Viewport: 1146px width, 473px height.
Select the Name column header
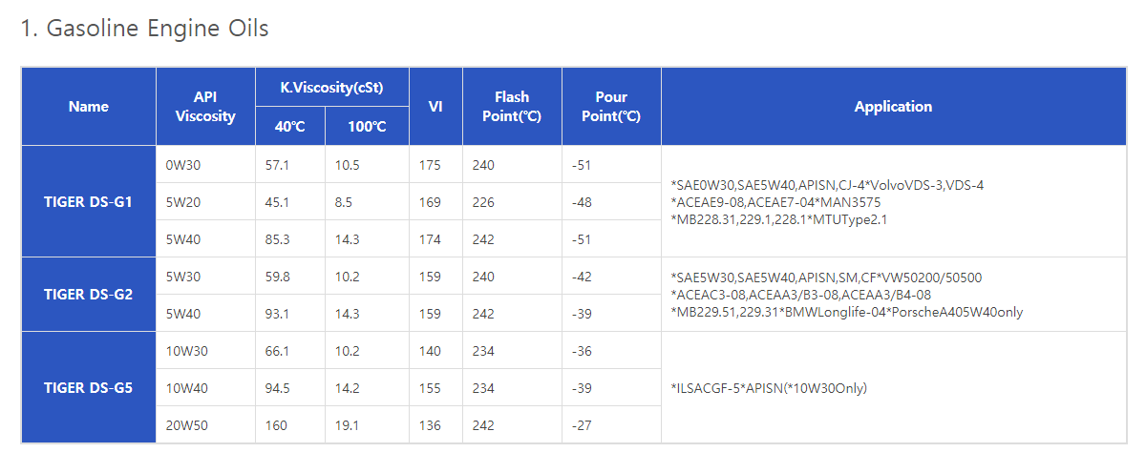coord(89,107)
